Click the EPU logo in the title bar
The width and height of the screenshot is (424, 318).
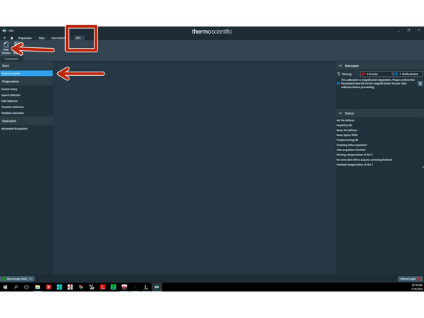coord(4,31)
